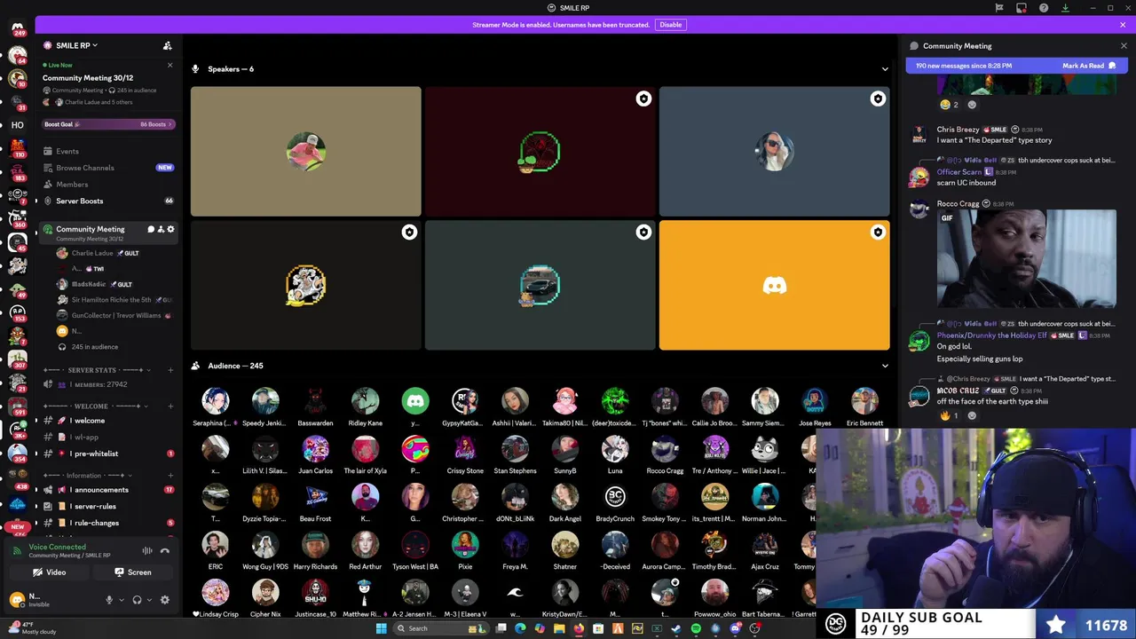The image size is (1136, 639).
Task: Click the NEW unread mentions indicator
Action: (x=17, y=526)
